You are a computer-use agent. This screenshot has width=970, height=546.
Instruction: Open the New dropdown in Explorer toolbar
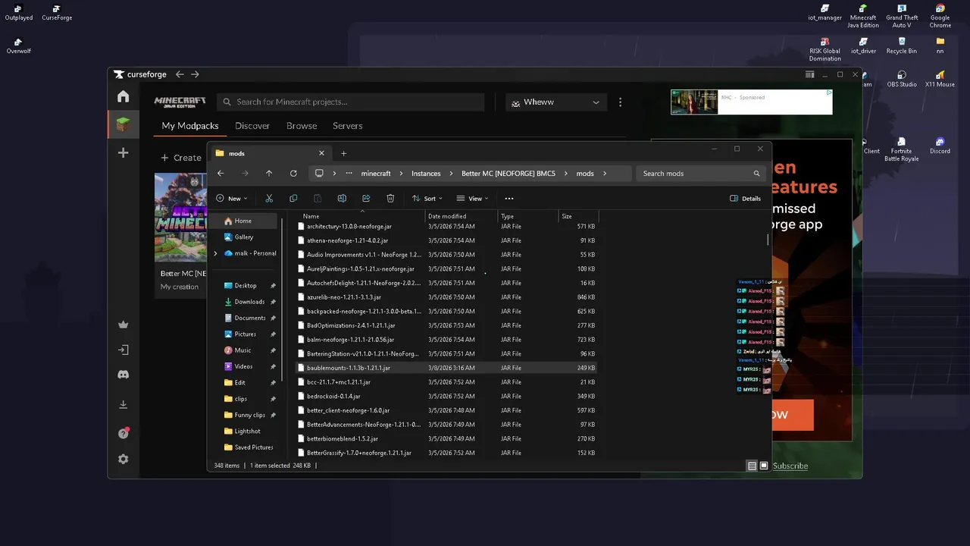[x=232, y=199]
